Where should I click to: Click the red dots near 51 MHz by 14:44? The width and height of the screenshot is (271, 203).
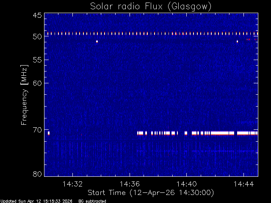(249, 39)
